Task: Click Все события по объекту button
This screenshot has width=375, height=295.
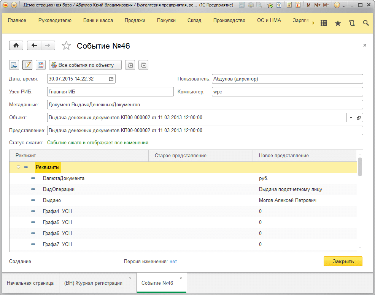Action: (x=85, y=65)
